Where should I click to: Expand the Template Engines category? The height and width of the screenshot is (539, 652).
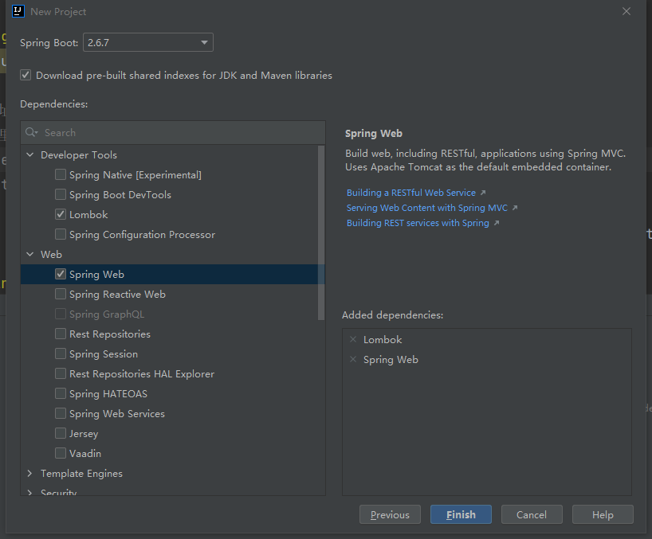point(30,474)
